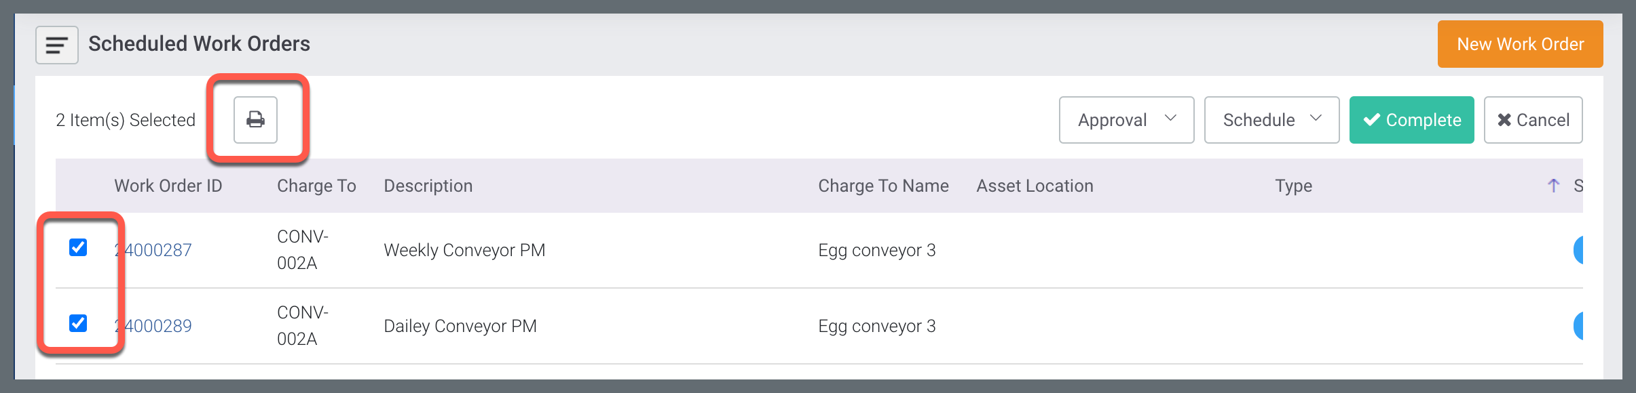Expand the Approval dropdown
The image size is (1636, 393).
coord(1126,120)
